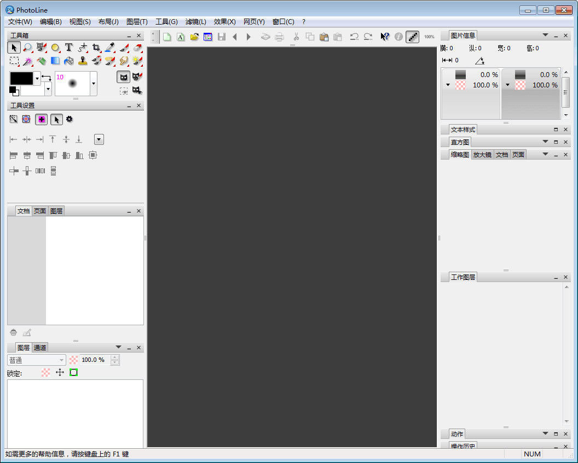Toggle the magenta plus tool setting button
Screen dimensions: 578x463
pyautogui.click(x=41, y=119)
